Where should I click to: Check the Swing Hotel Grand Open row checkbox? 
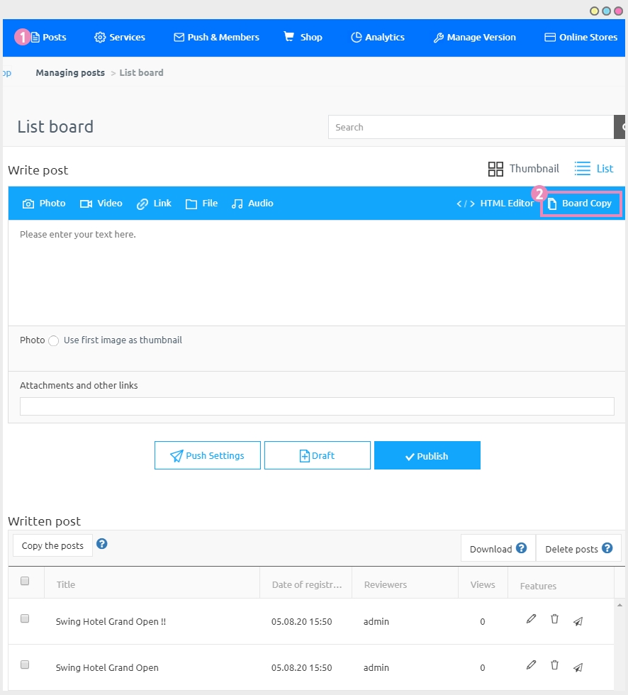click(x=25, y=665)
